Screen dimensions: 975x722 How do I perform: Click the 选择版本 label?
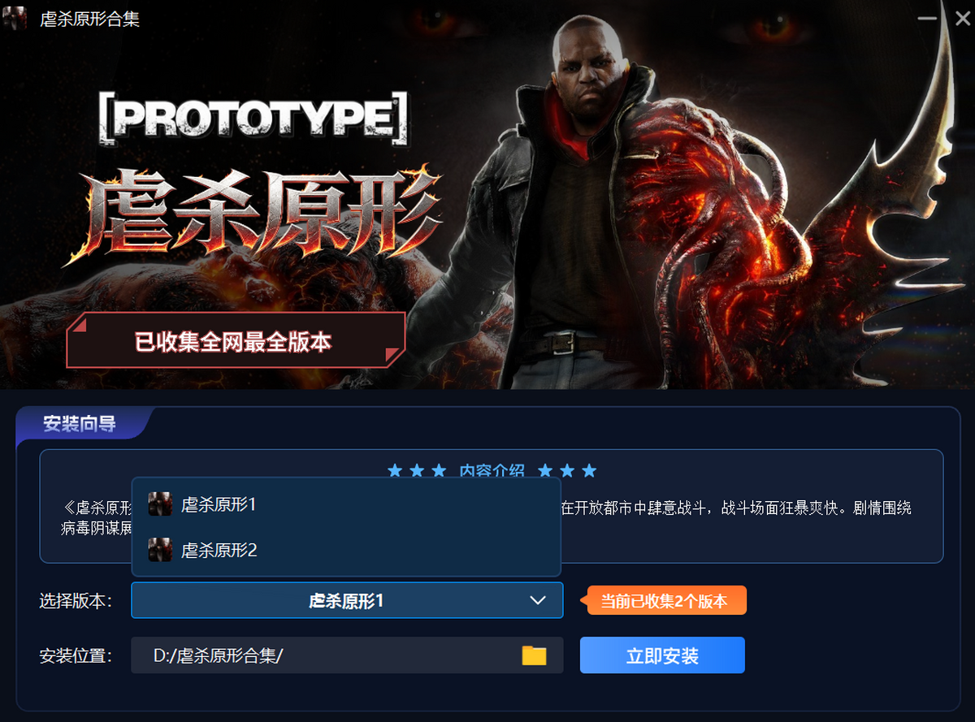click(x=76, y=601)
